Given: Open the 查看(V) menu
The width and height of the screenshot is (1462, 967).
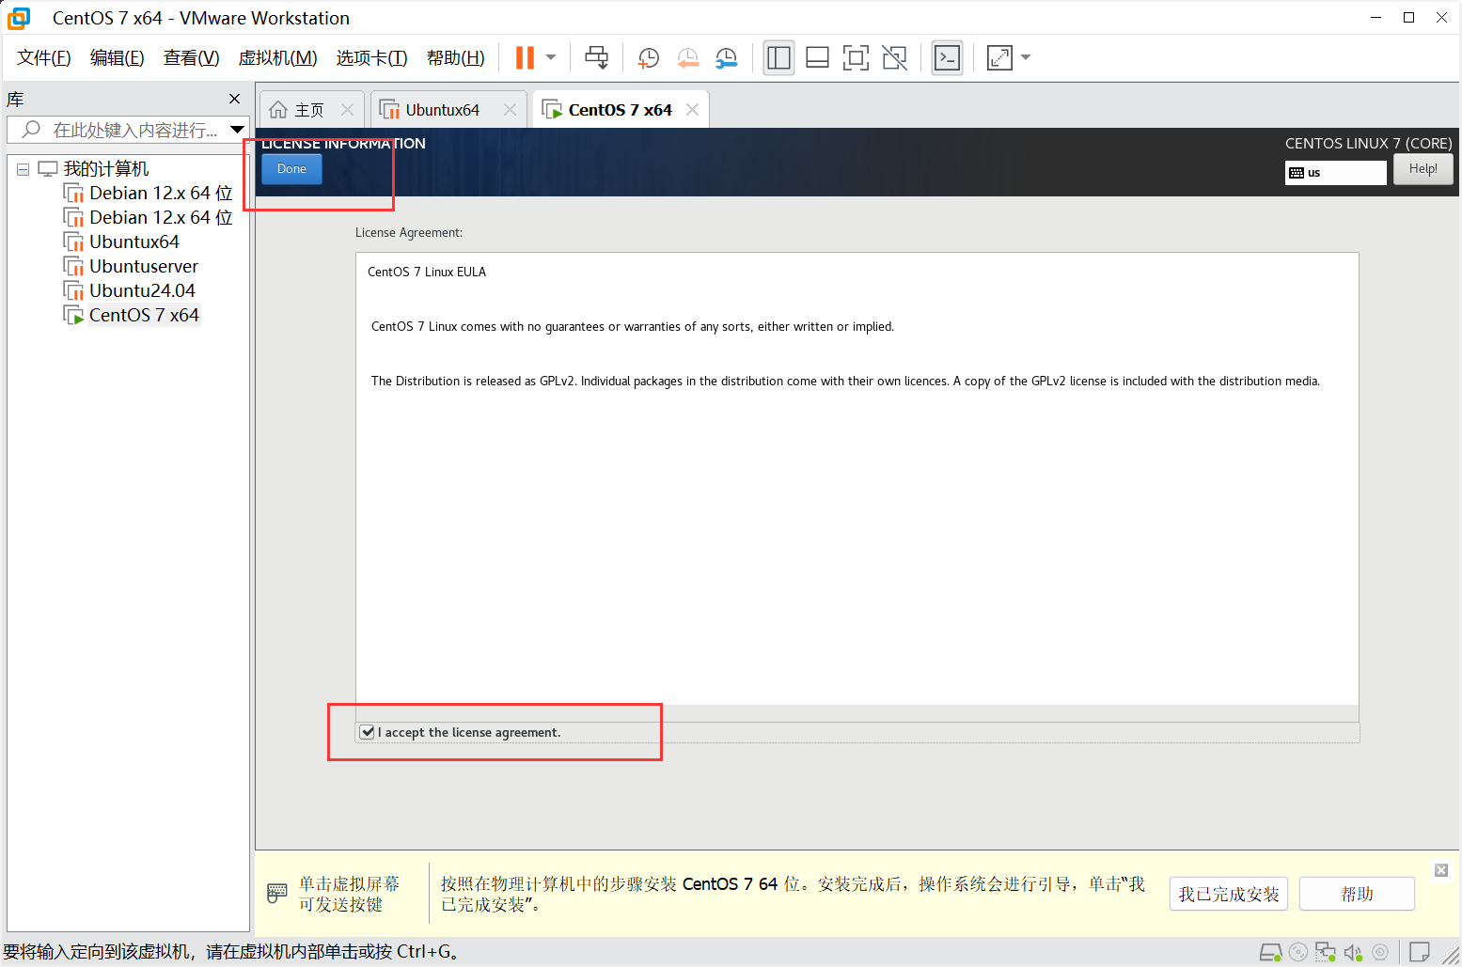Looking at the screenshot, I should (192, 58).
